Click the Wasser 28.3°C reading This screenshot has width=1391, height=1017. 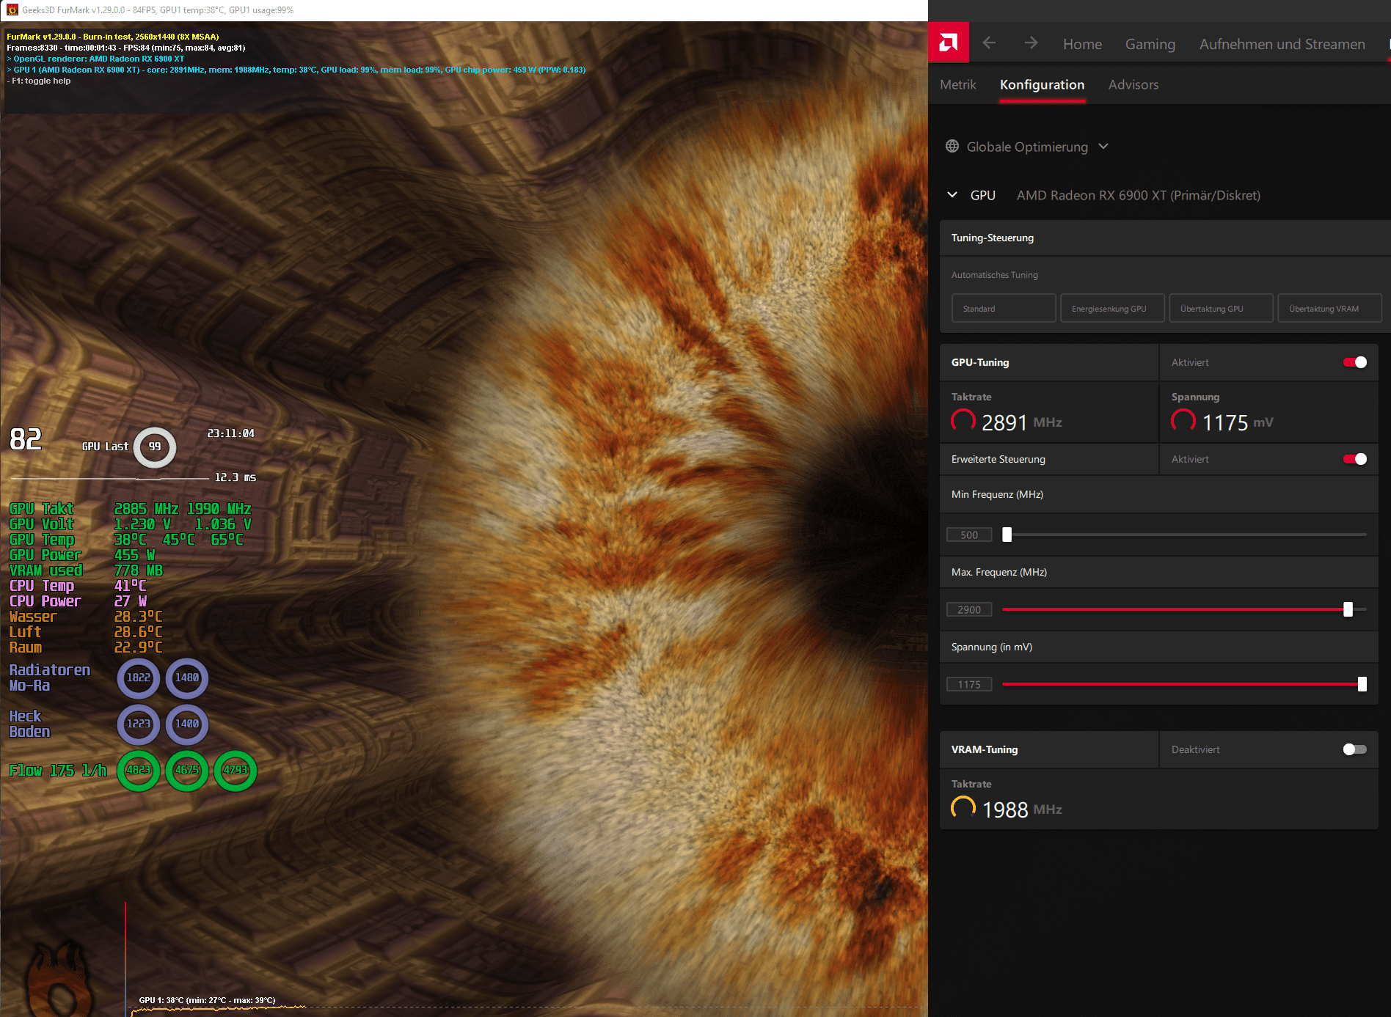pos(85,617)
